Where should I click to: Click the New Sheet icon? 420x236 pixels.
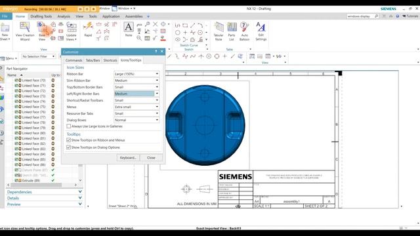pyautogui.click(x=5, y=32)
